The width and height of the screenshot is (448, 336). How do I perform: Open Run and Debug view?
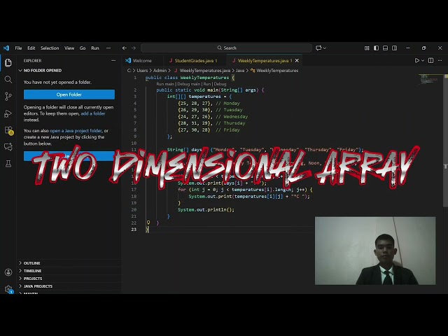click(8, 113)
